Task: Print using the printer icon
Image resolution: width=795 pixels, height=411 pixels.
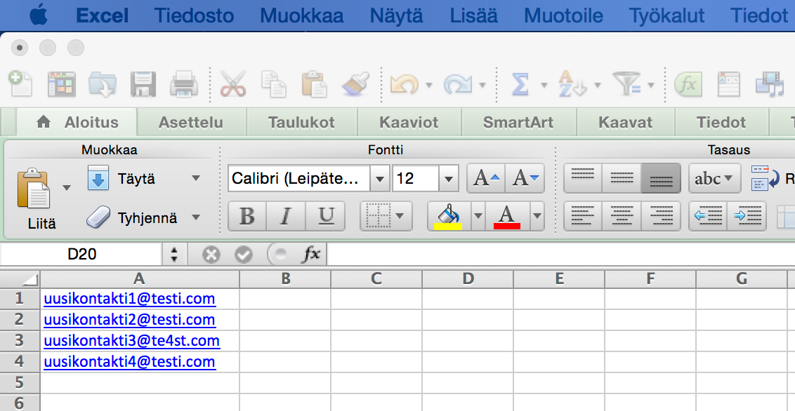Action: pyautogui.click(x=183, y=84)
